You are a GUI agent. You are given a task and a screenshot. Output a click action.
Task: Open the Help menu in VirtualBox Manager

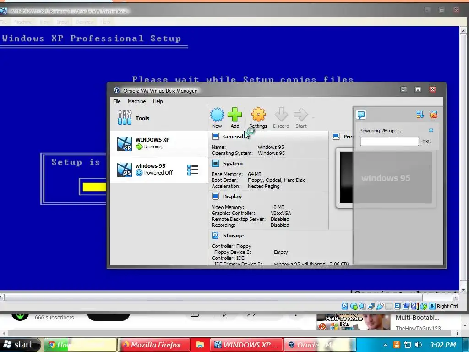click(x=158, y=101)
